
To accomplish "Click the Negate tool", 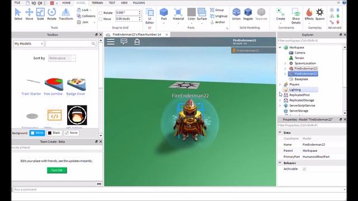I will click(248, 14).
